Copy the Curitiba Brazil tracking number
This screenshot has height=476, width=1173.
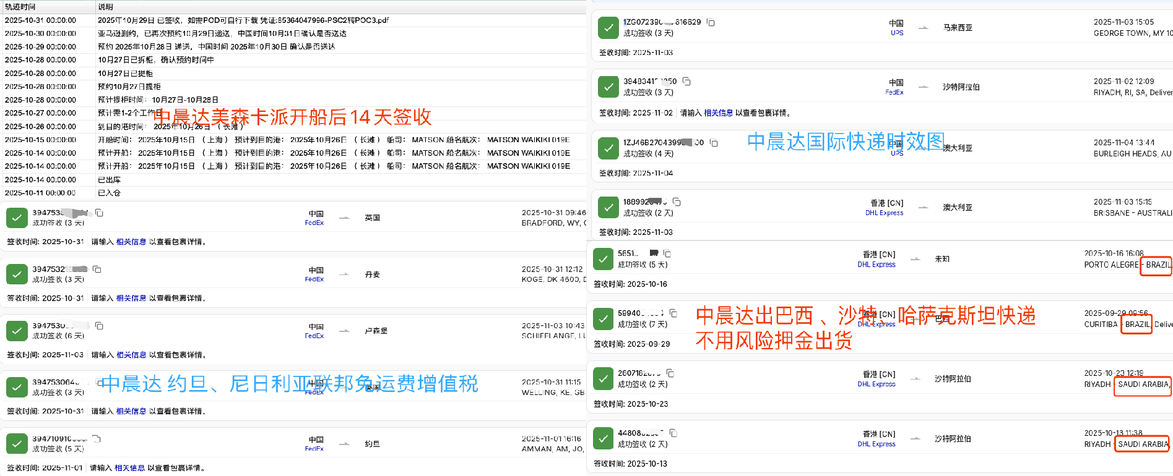tap(673, 313)
